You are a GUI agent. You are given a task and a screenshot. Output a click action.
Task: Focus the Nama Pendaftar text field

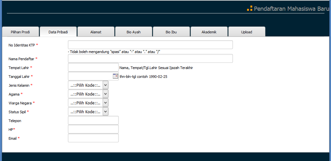click(x=150, y=59)
